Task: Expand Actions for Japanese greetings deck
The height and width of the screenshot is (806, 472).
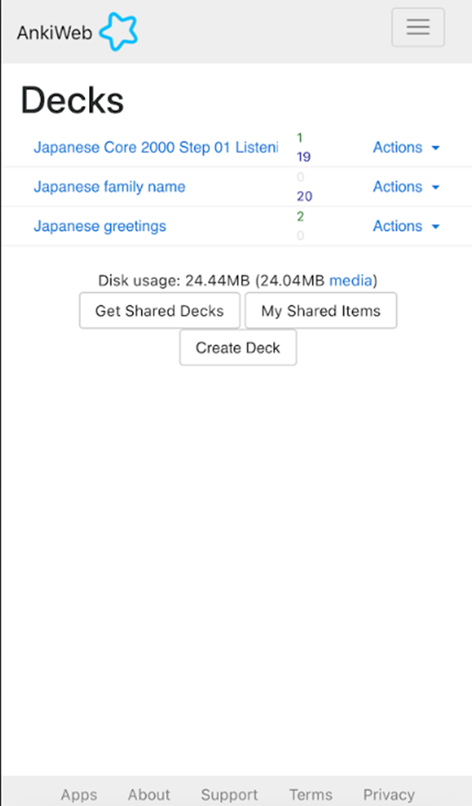Action: pyautogui.click(x=406, y=227)
